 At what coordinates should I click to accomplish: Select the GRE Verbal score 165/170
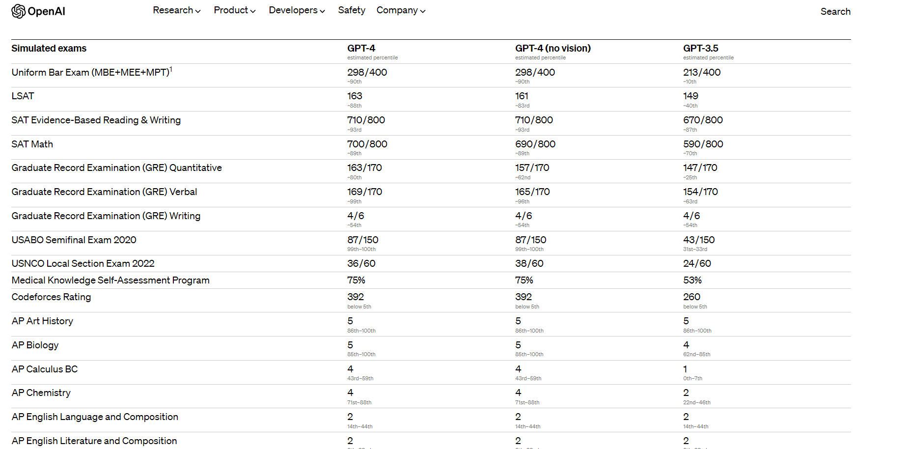(532, 192)
